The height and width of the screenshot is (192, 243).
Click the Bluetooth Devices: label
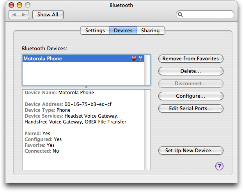click(44, 49)
